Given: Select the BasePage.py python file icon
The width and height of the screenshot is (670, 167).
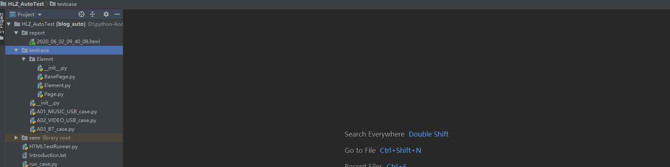Looking at the screenshot, I should point(40,77).
